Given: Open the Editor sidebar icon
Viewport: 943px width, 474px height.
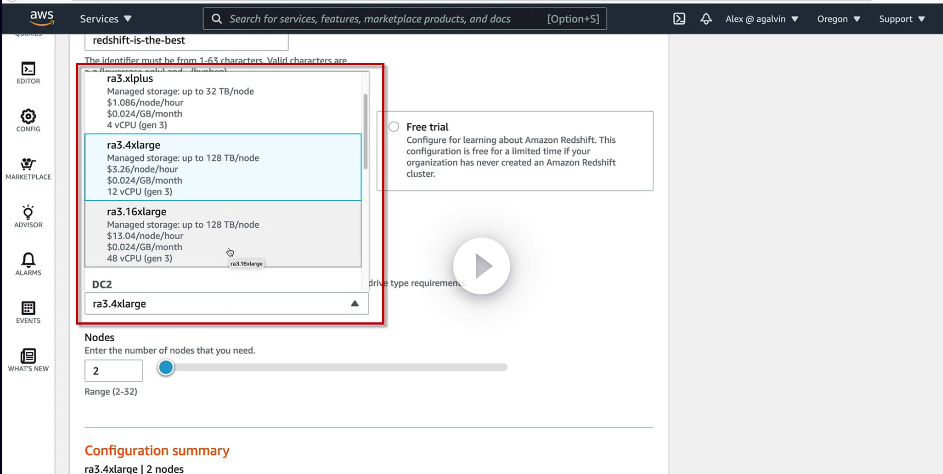Looking at the screenshot, I should [x=28, y=73].
